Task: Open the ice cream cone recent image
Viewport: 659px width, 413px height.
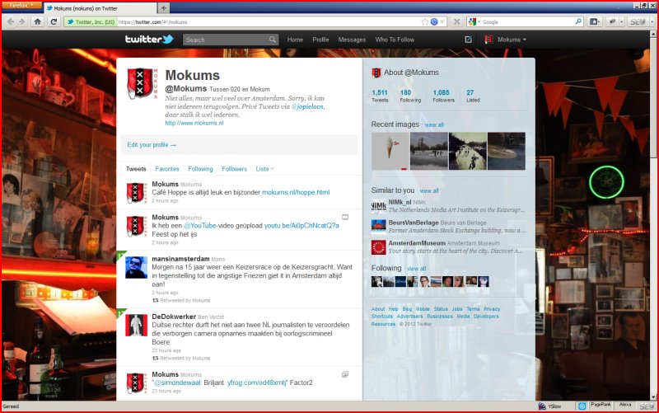Action: coord(390,151)
